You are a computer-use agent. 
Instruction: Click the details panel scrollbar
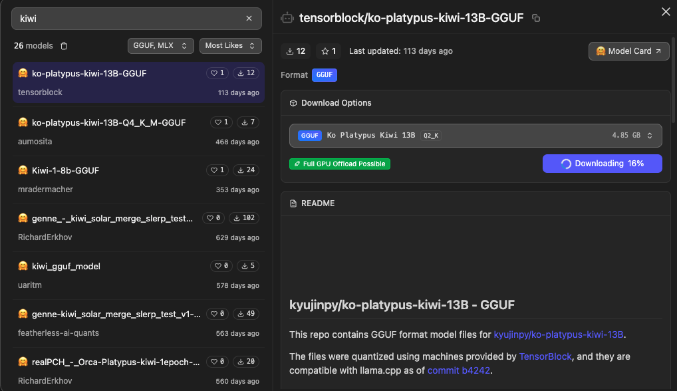coord(674,80)
